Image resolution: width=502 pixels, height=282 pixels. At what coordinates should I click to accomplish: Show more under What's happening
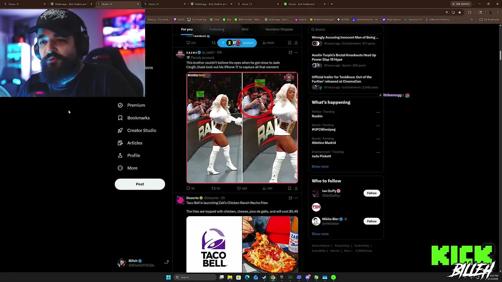click(x=320, y=166)
